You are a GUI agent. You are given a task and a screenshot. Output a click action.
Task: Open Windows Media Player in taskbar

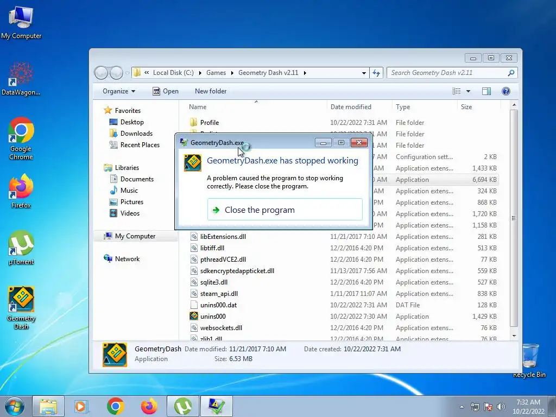tap(81, 406)
